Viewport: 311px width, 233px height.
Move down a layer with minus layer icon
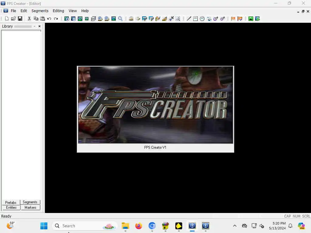point(107,19)
